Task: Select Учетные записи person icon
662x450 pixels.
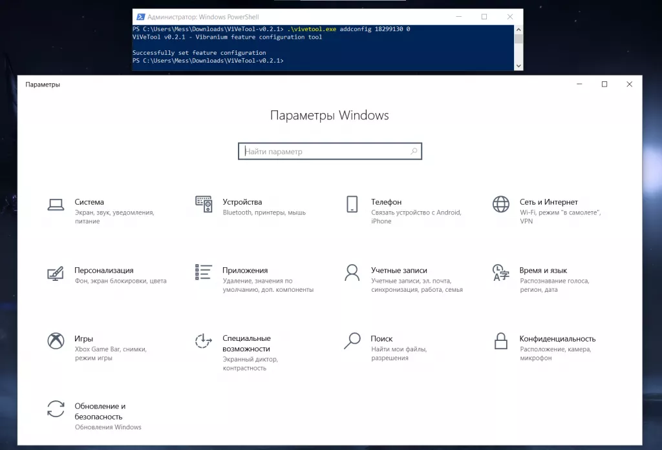Action: (352, 272)
